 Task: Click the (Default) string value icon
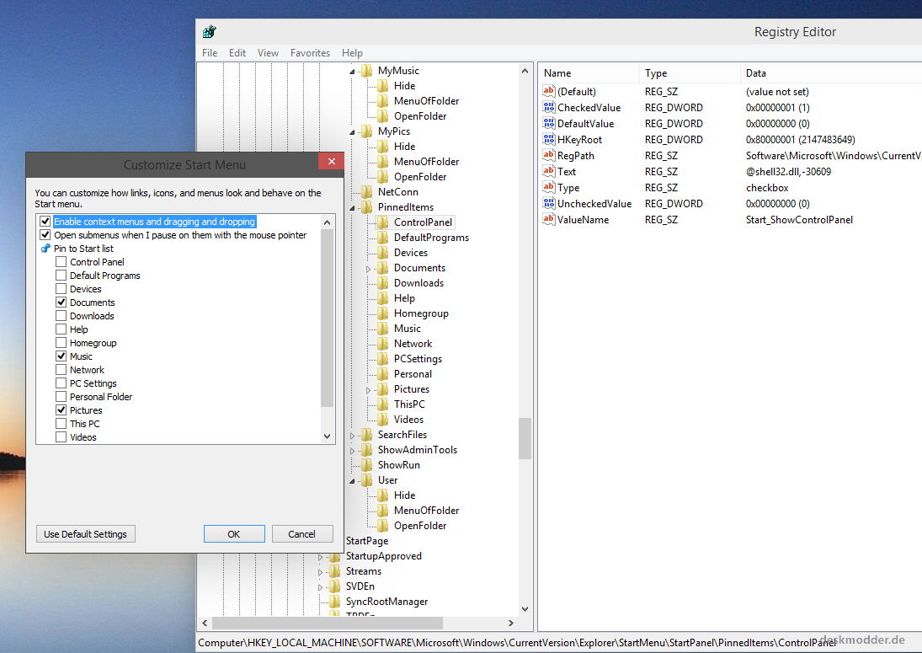click(x=549, y=91)
